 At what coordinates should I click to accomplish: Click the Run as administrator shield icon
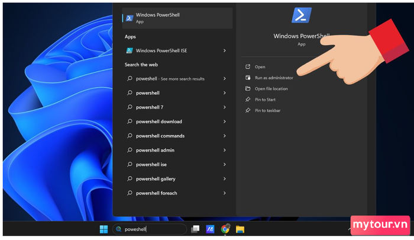(x=248, y=78)
